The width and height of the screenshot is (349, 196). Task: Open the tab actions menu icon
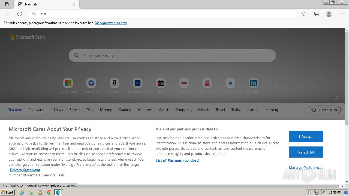[7, 4]
